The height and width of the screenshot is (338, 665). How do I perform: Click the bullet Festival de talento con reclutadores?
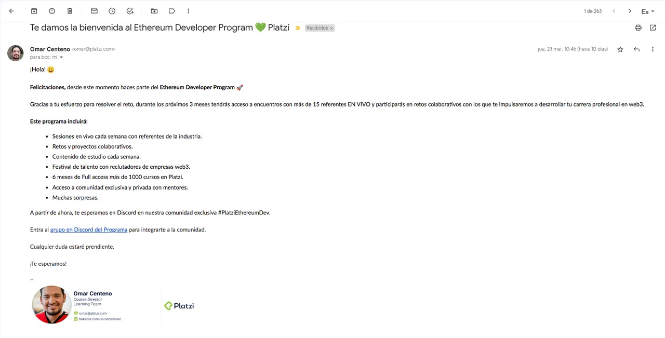pos(121,167)
